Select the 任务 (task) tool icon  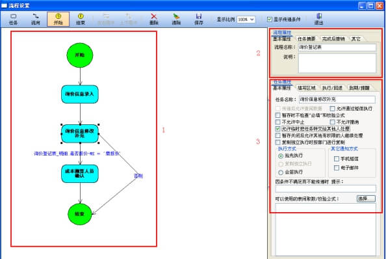coord(13,19)
